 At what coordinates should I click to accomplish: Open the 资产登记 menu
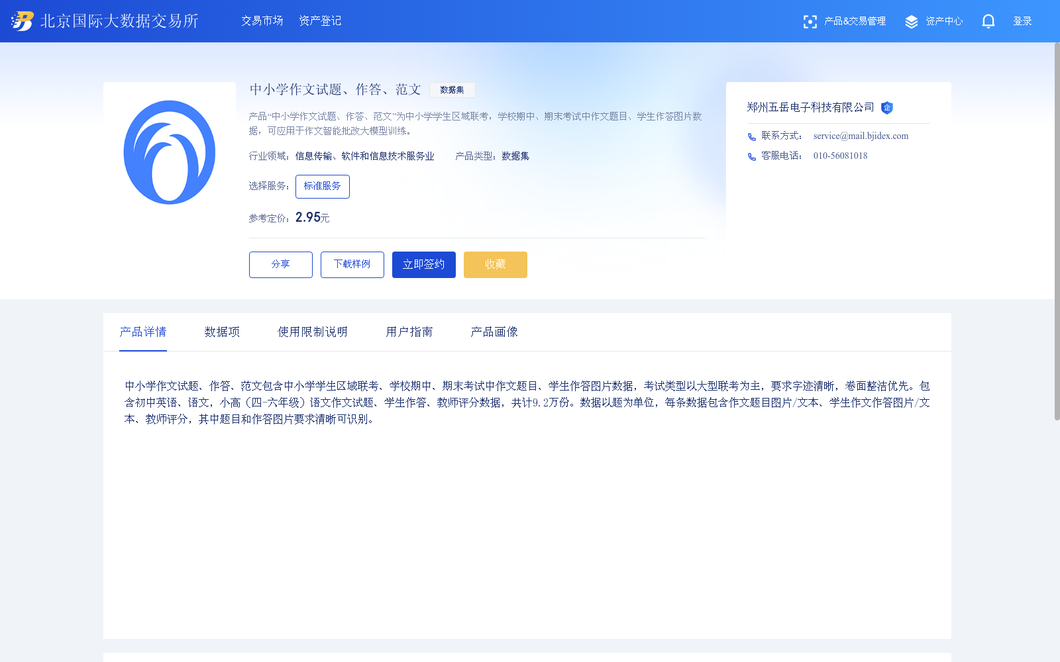[x=320, y=21]
